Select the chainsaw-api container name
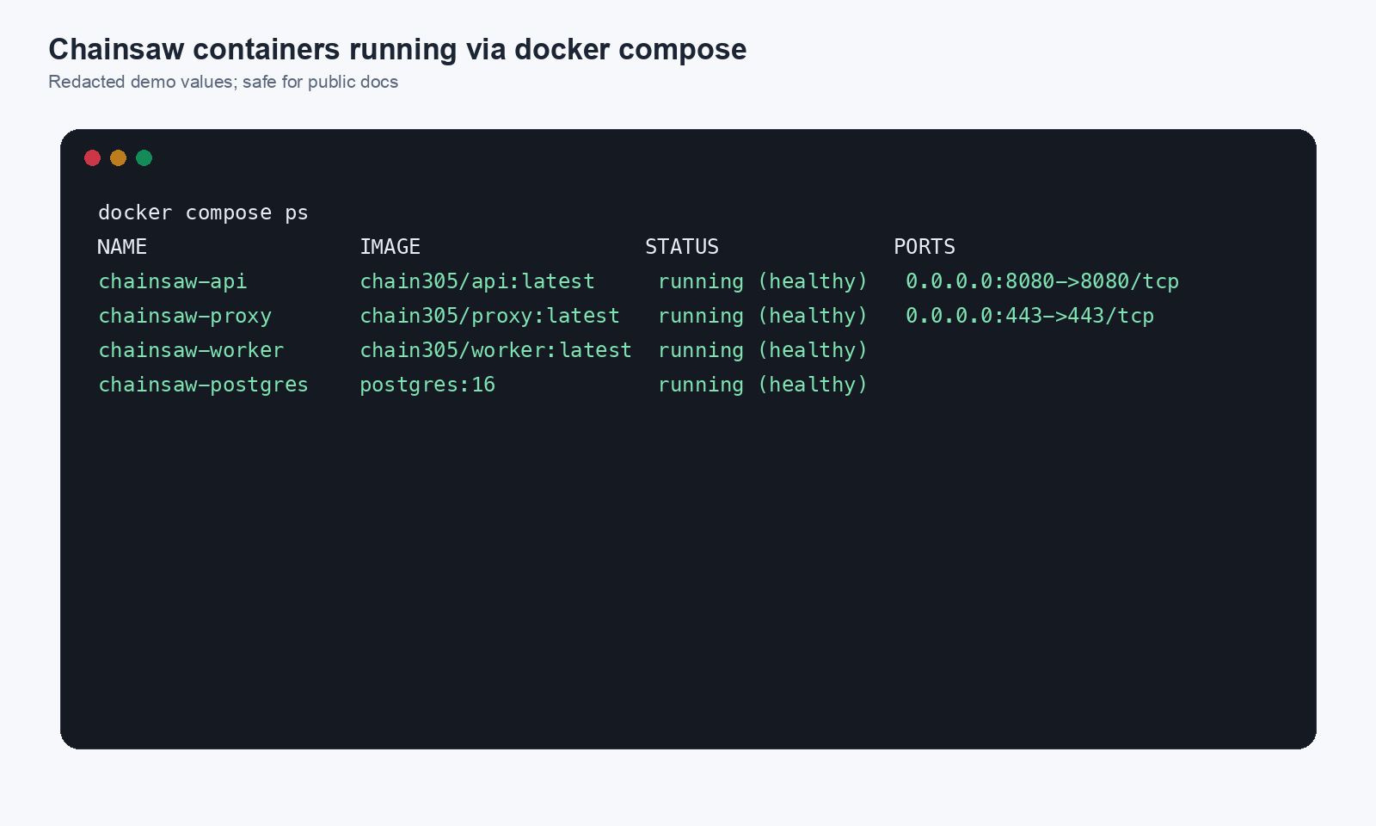This screenshot has height=826, width=1376. coord(173,281)
